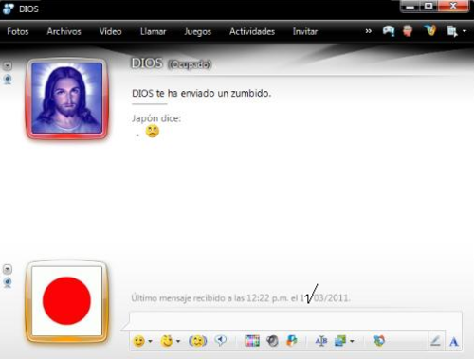
Task: Click the game controller icon in toolbar
Action: 389,31
